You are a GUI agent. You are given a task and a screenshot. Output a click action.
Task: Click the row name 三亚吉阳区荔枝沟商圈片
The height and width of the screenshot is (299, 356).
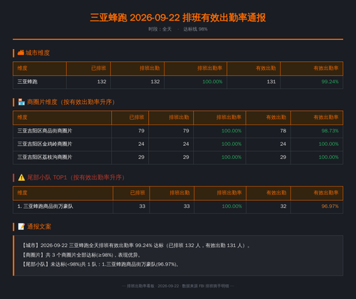(45, 157)
